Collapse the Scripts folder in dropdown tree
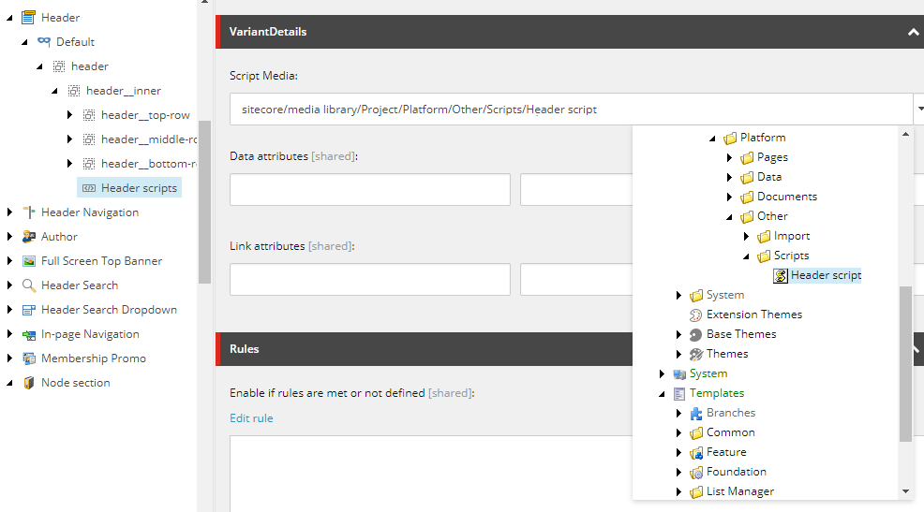The image size is (924, 512). point(747,256)
